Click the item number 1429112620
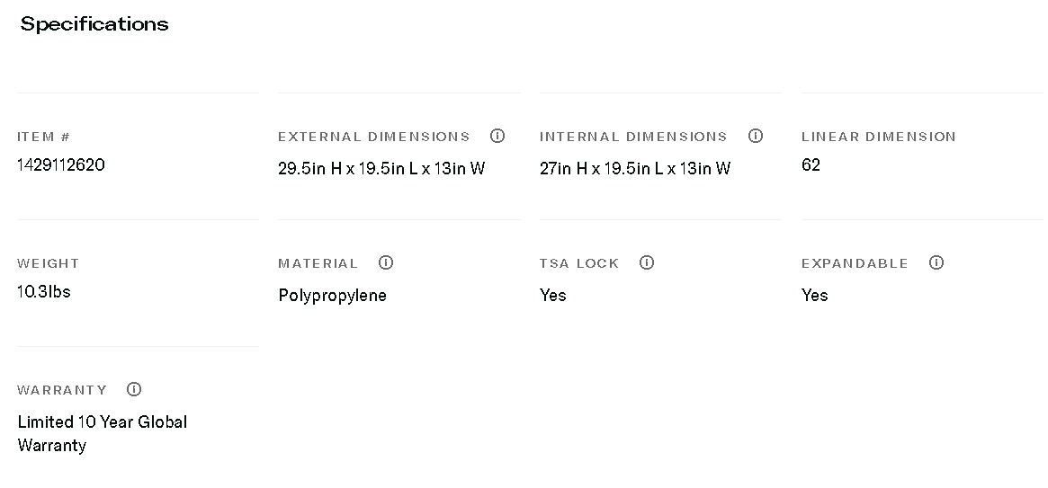Image resolution: width=1048 pixels, height=488 pixels. tap(61, 164)
